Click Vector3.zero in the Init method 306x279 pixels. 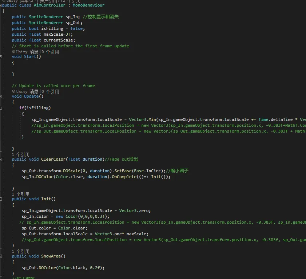[134, 211]
